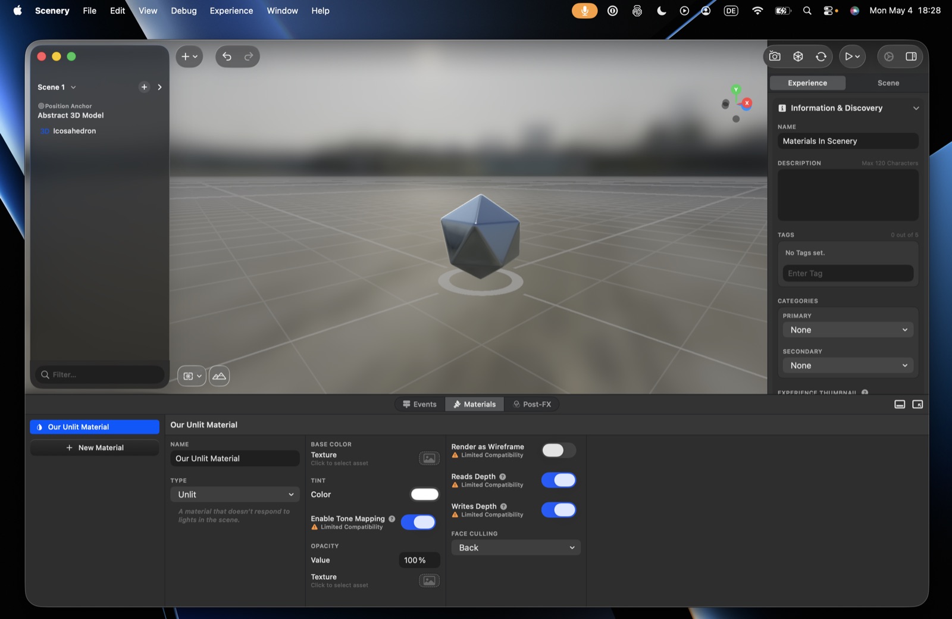Open the Window menu

pyautogui.click(x=282, y=11)
